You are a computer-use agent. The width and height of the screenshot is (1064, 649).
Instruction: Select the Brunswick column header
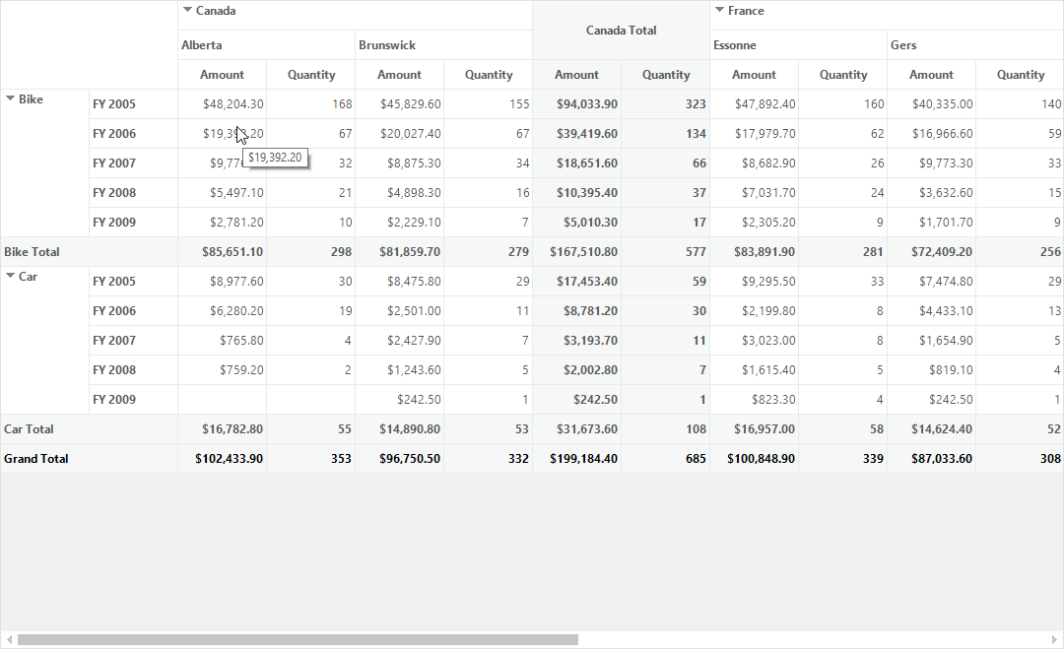click(443, 45)
